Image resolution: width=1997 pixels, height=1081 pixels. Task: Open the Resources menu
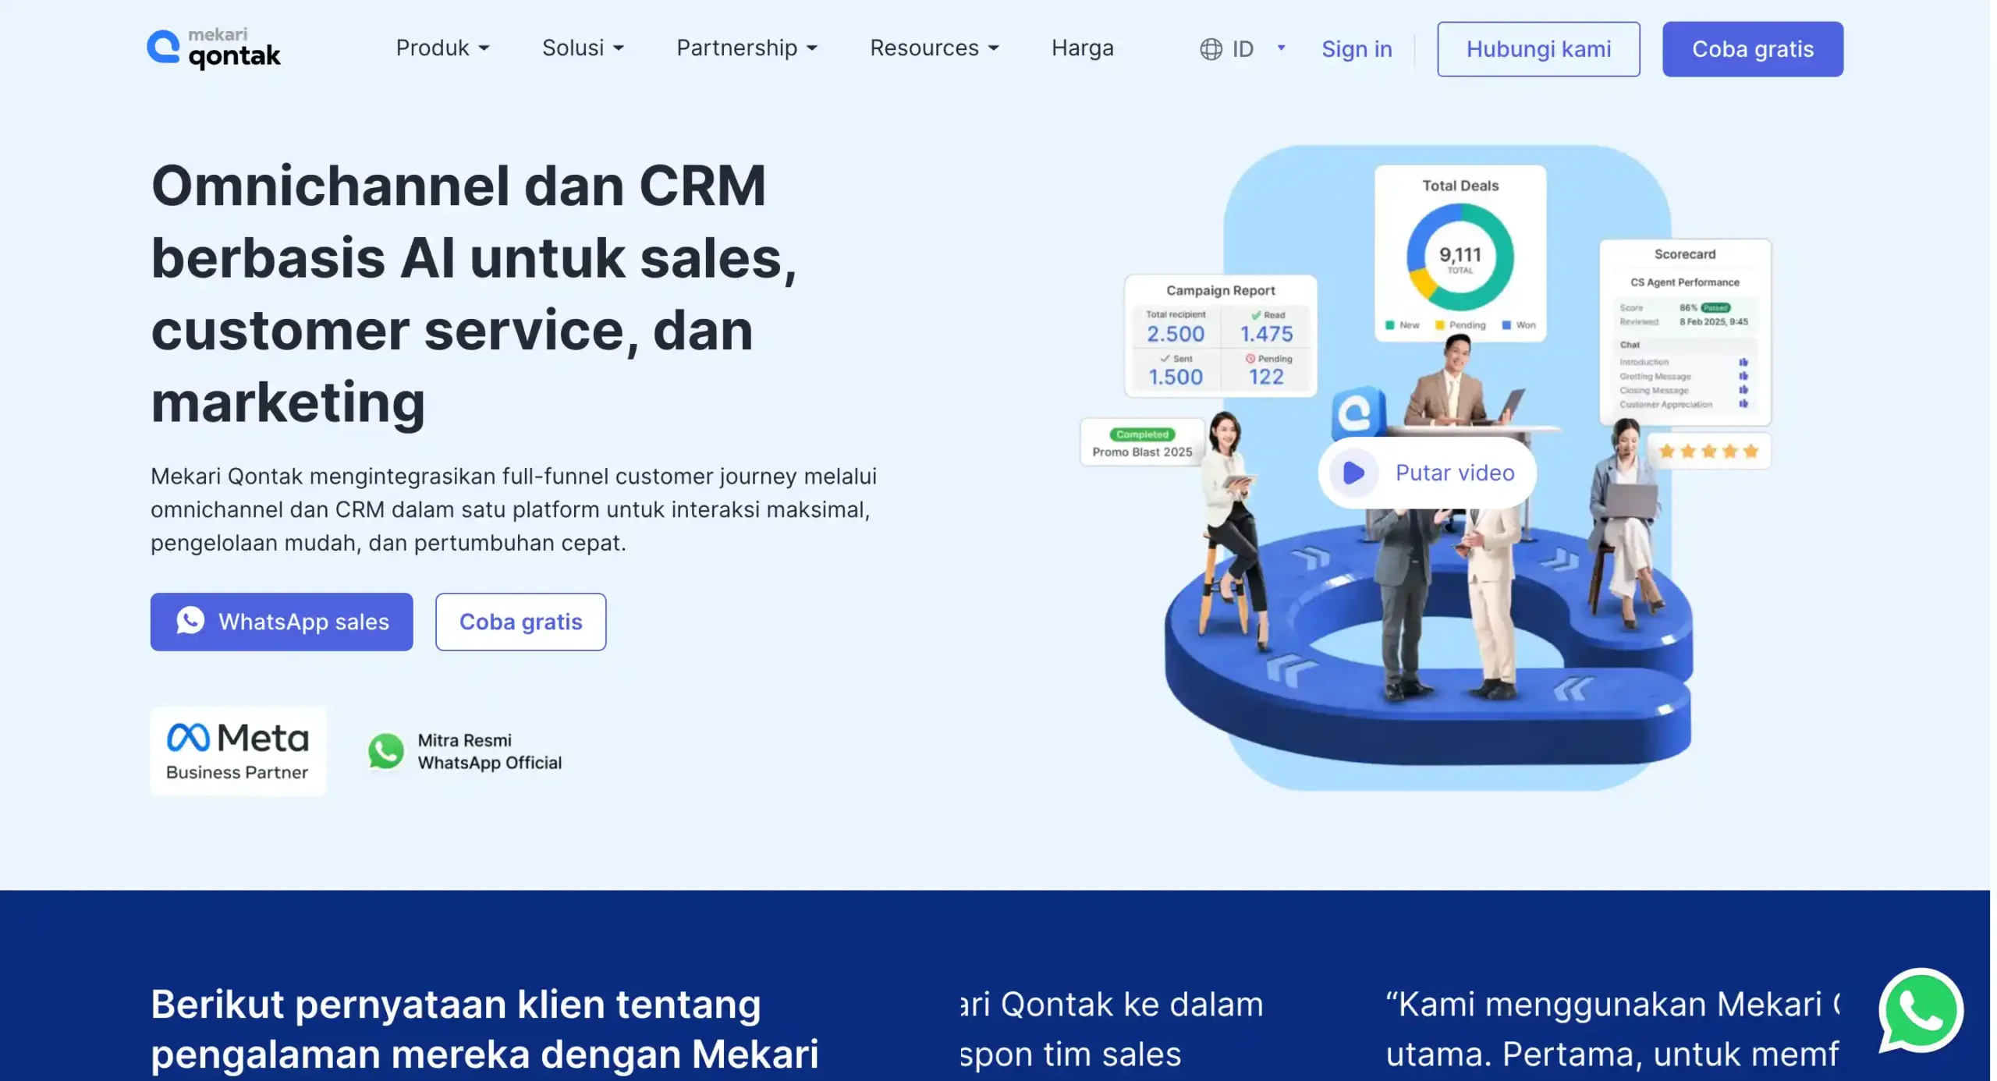point(934,48)
